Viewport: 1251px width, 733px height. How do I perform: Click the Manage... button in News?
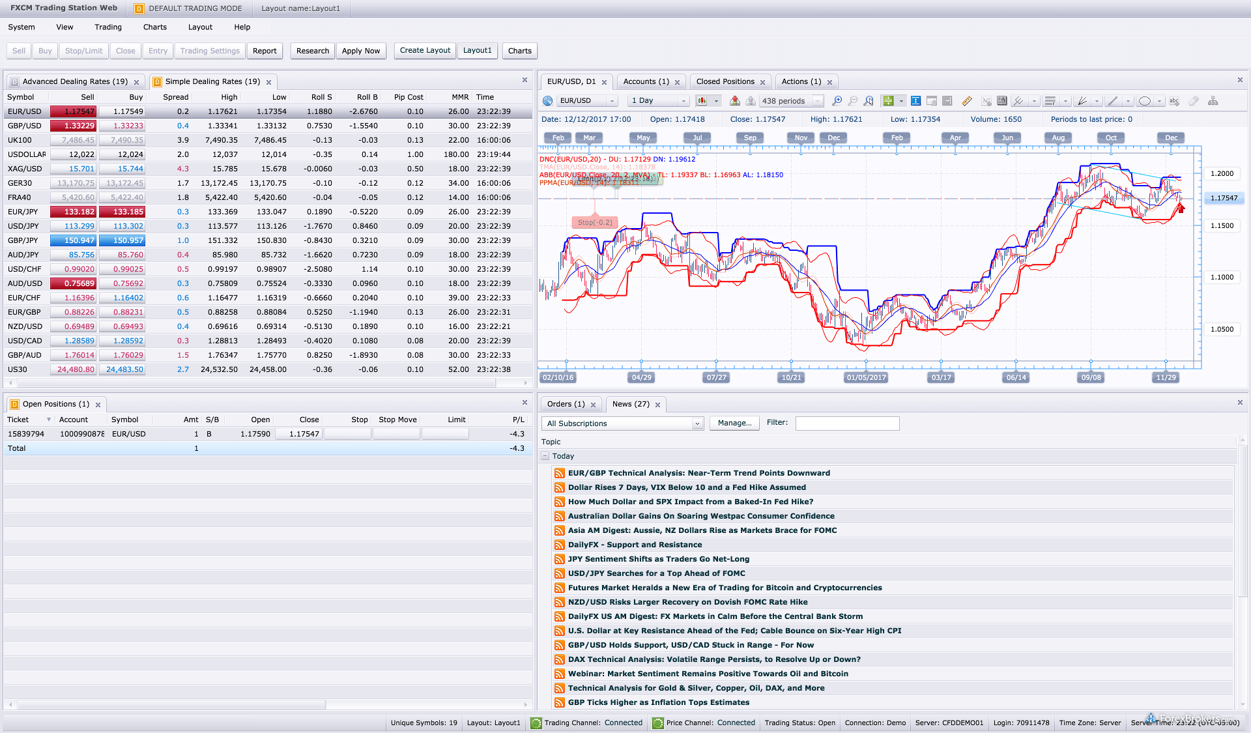[734, 424]
